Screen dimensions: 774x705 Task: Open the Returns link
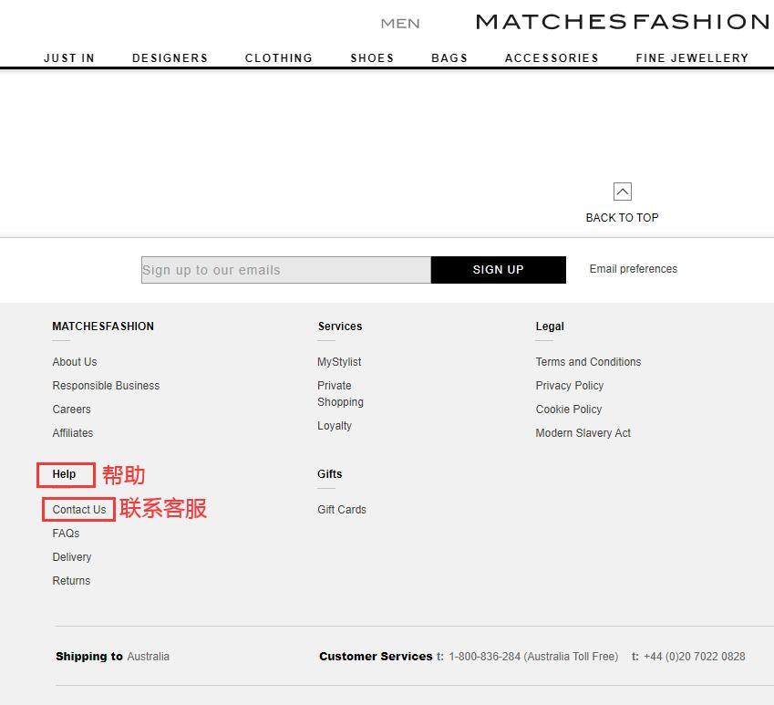click(71, 581)
